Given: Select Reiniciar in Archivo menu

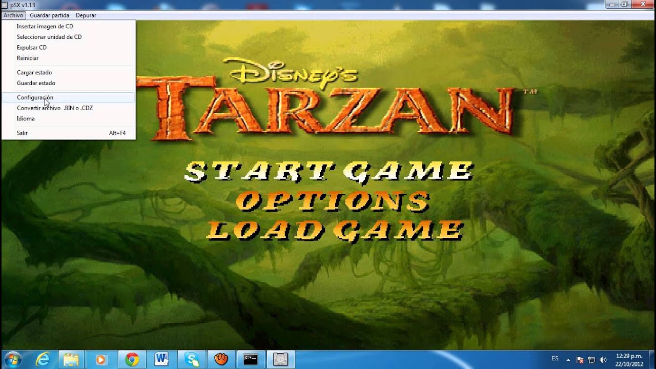Looking at the screenshot, I should [x=68, y=58].
